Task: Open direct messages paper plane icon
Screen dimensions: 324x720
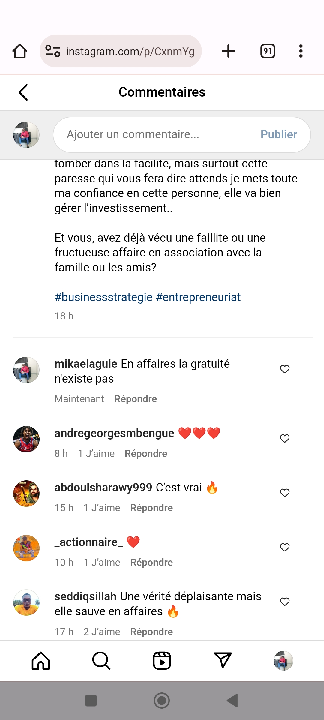Action: pos(223,661)
